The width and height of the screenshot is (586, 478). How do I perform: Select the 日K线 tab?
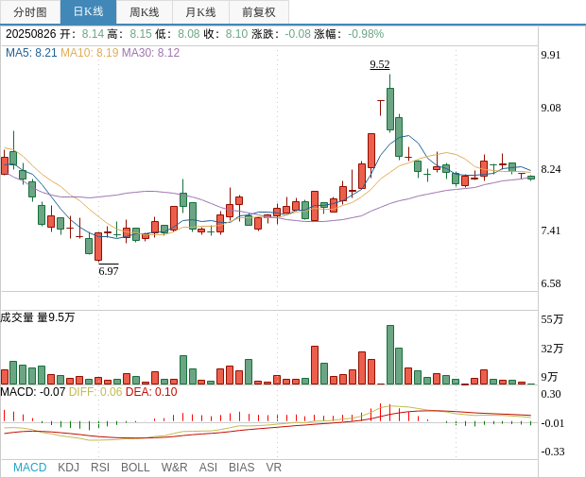point(88,12)
